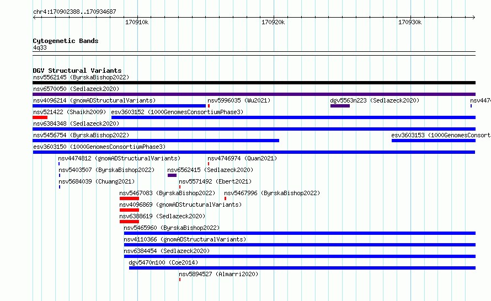Open the esv3603153 variant label
This screenshot has width=491, height=301.
click(441, 135)
